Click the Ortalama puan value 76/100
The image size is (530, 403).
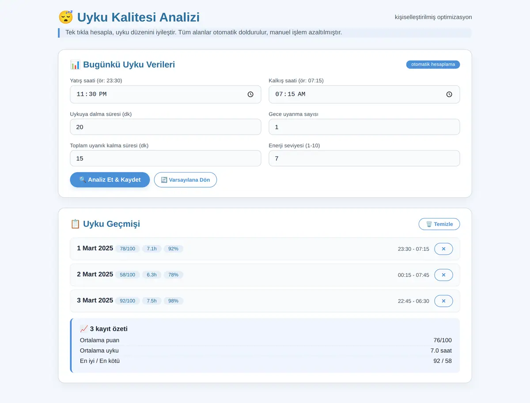tap(443, 340)
